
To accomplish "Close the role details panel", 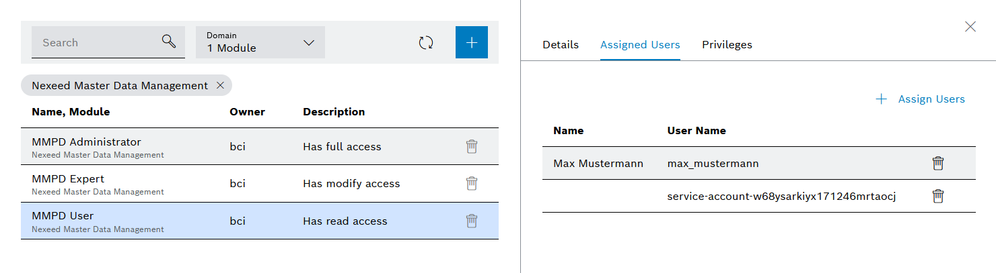I will click(x=970, y=27).
